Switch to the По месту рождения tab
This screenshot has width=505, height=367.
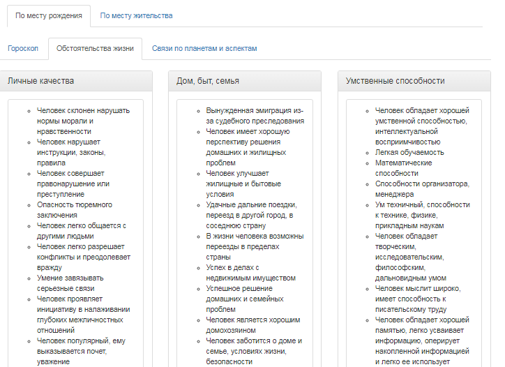pos(48,15)
